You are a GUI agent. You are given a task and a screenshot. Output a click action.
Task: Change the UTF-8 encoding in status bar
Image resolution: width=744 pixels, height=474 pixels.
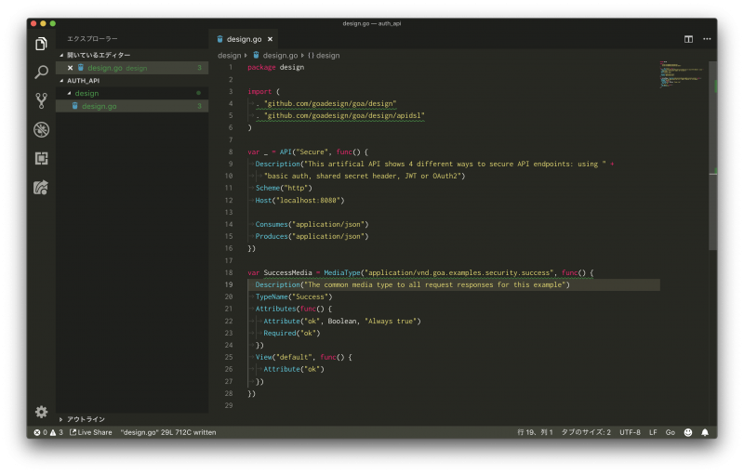point(630,432)
